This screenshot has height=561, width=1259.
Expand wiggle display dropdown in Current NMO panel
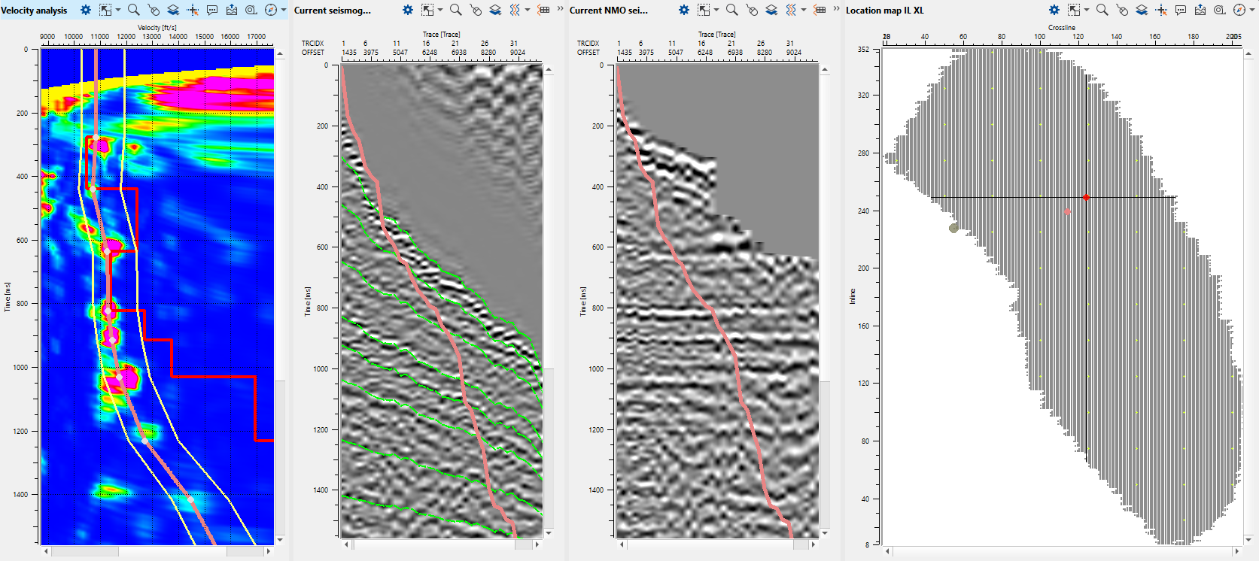pyautogui.click(x=803, y=10)
